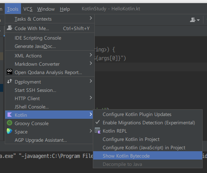Open the Window menu
Viewport: 207px width, 173px height.
pyautogui.click(x=46, y=9)
